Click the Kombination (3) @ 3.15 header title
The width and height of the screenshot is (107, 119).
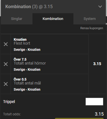click(29, 7)
